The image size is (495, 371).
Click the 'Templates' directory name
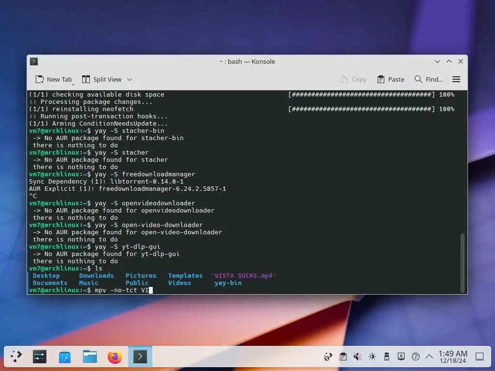tap(185, 276)
